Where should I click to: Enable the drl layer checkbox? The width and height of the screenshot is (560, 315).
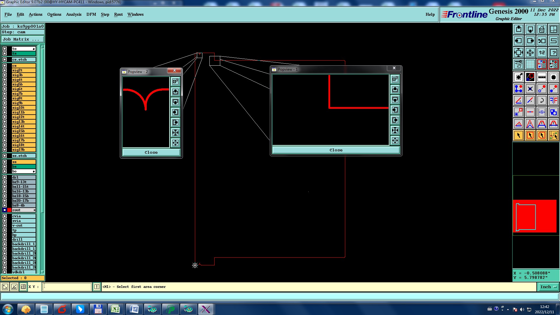tap(5, 177)
